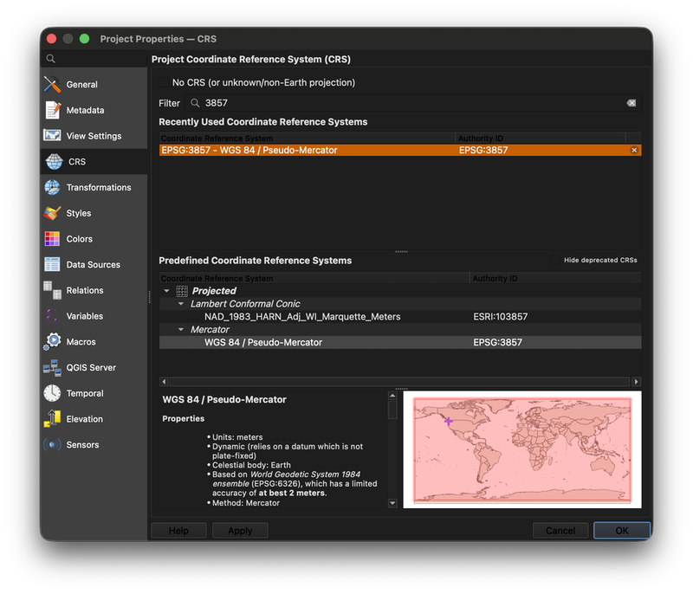Sort by predefined Authority ID column header
The height and width of the screenshot is (594, 693).
click(x=555, y=278)
